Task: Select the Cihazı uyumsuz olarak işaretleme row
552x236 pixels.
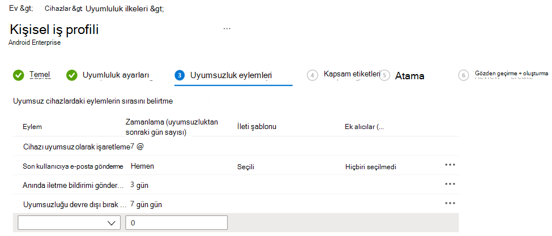Action: click(x=236, y=147)
